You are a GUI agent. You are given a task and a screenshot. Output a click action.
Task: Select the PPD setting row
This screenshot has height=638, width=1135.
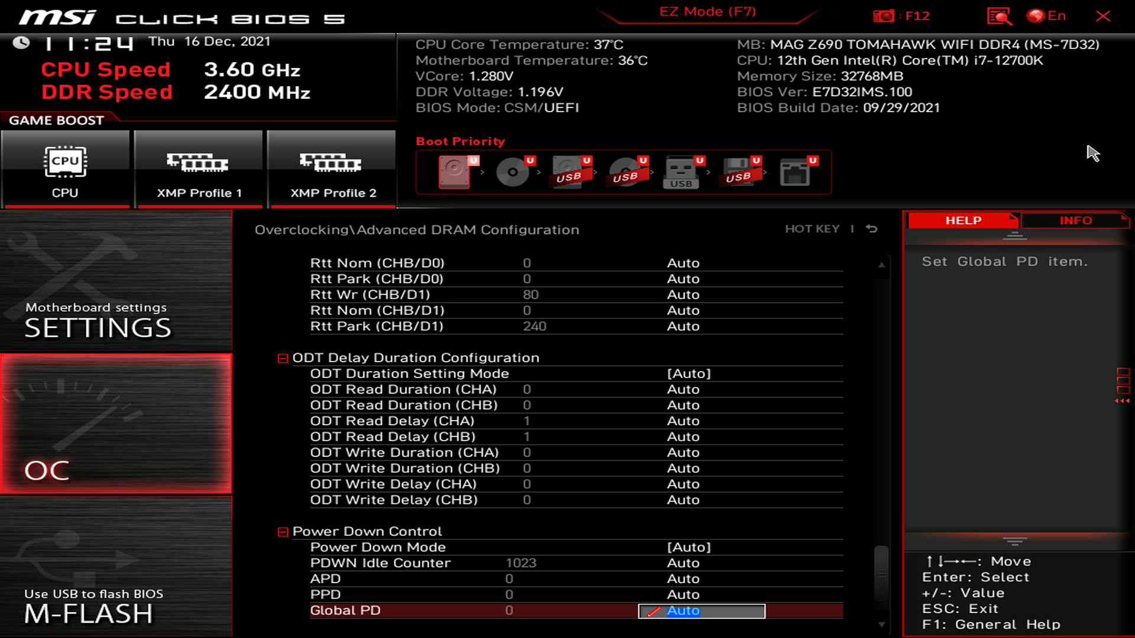576,595
